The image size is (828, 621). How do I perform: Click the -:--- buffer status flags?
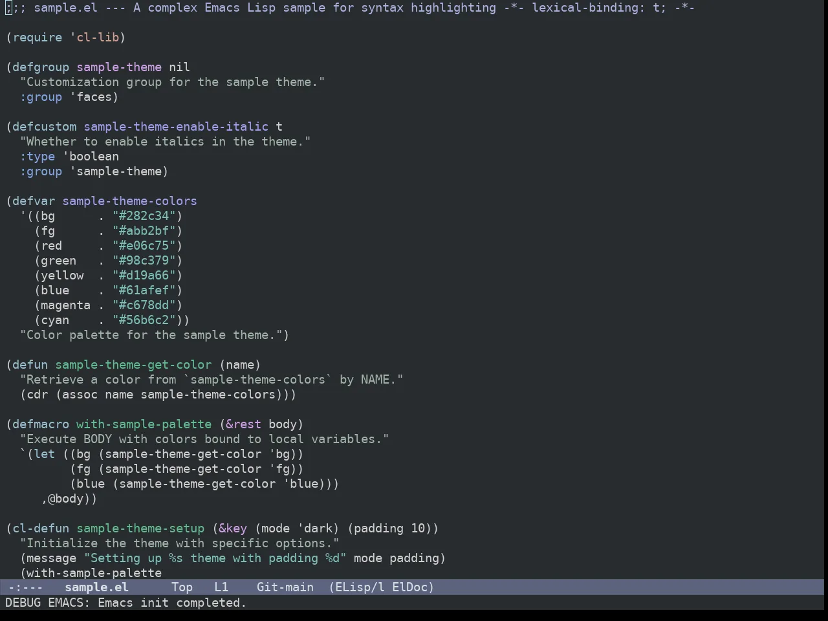click(25, 587)
